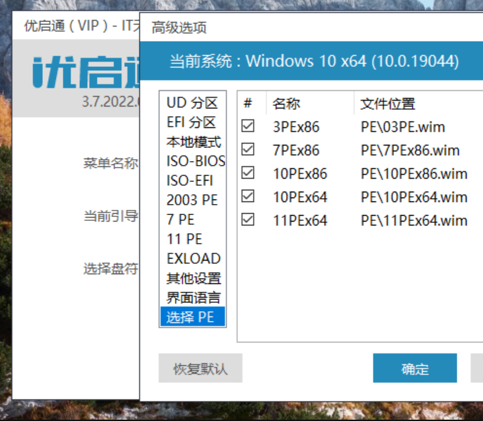The height and width of the screenshot is (421, 483).
Task: Click the 恢复默认 button
Action: click(200, 368)
